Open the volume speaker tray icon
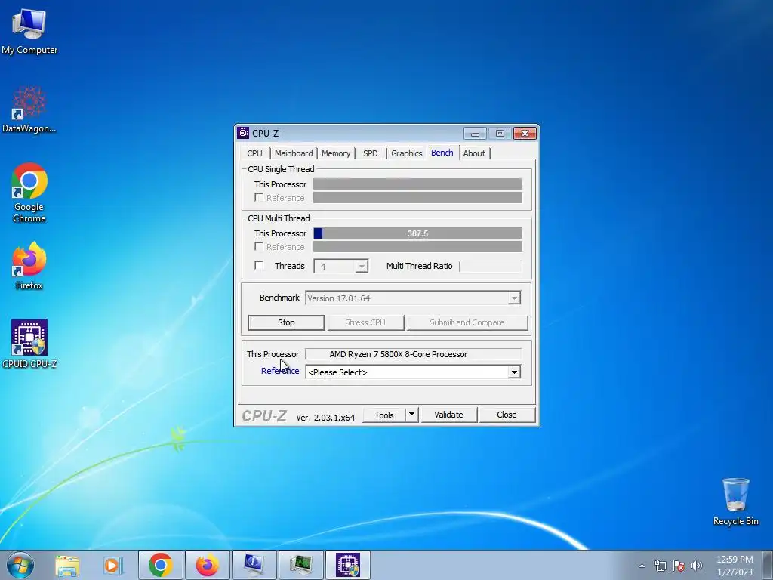The image size is (773, 580). pos(696,566)
